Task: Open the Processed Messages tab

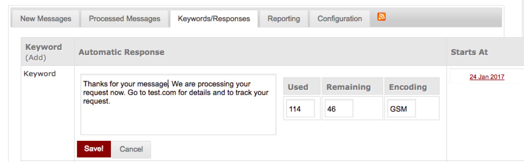Action: 124,19
